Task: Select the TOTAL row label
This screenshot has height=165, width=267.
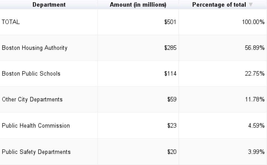Action: pyautogui.click(x=11, y=22)
